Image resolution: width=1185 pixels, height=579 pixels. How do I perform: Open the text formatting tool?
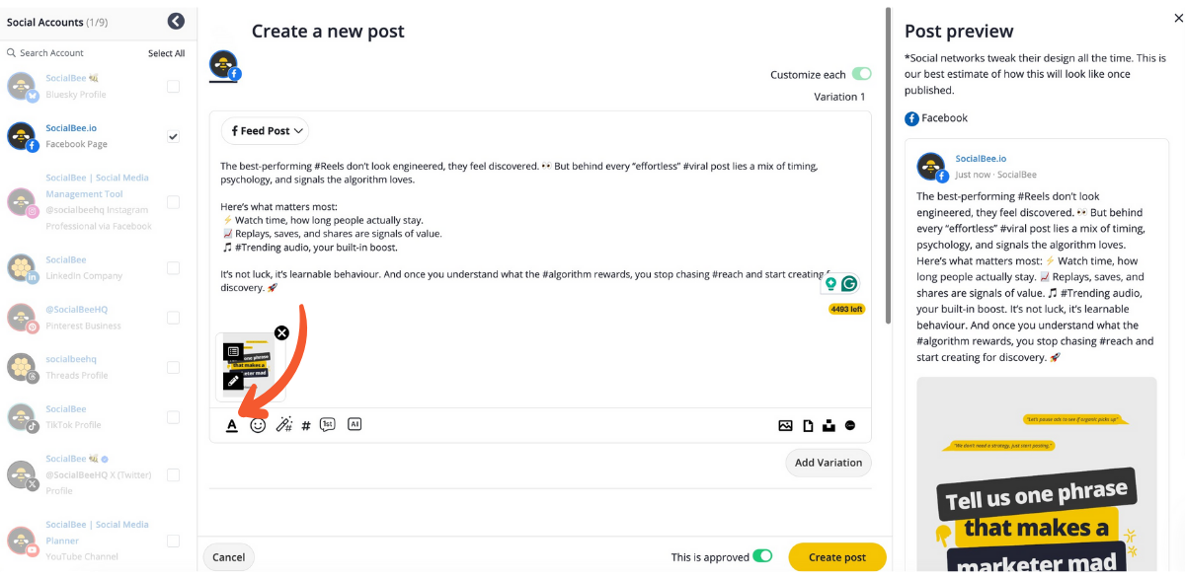(x=232, y=425)
